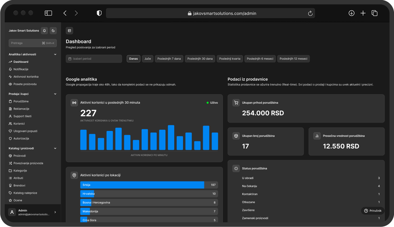Select the Juče period filter
This screenshot has height=227, width=394.
tap(148, 59)
